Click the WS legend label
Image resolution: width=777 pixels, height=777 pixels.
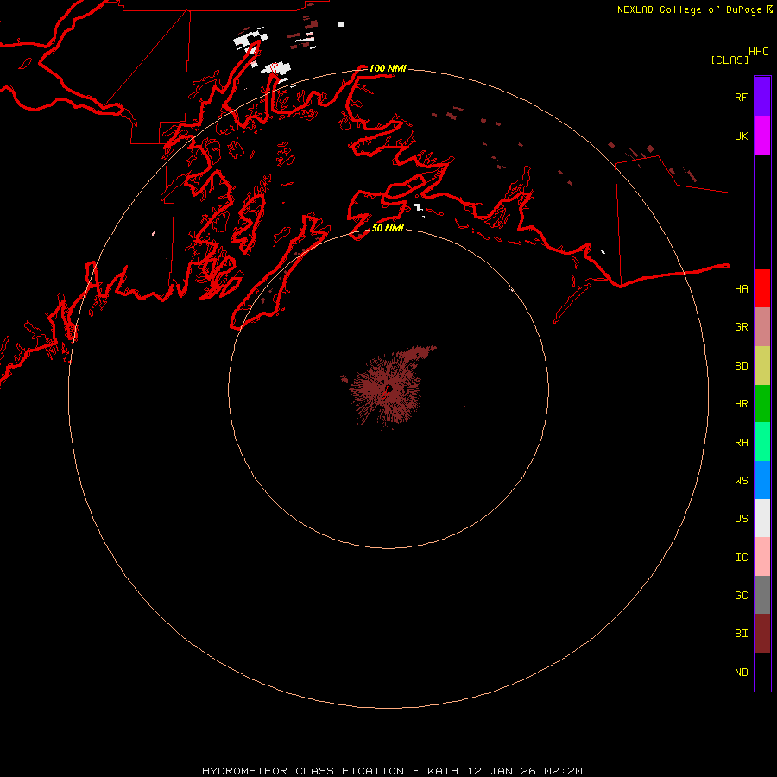coord(741,480)
